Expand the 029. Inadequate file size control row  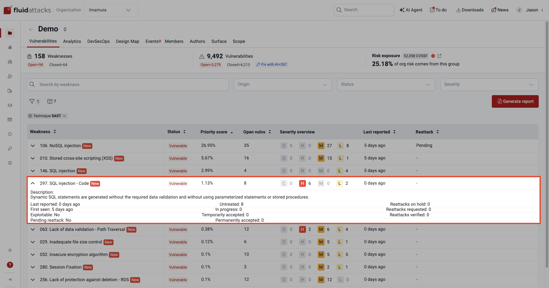(33, 242)
